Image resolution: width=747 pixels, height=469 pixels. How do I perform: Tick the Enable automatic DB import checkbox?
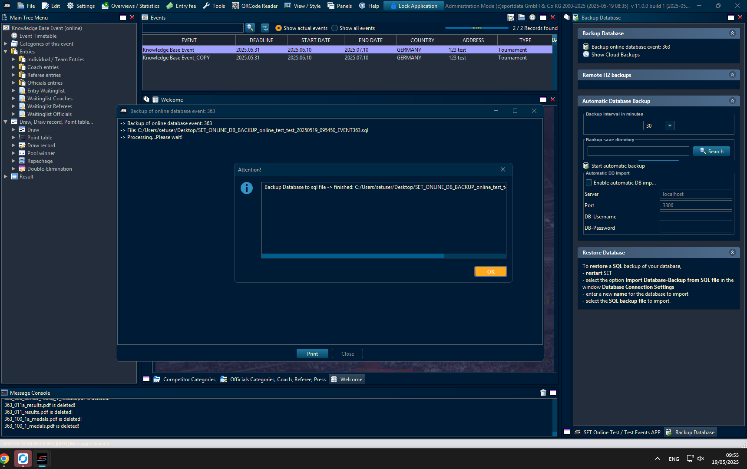[589, 182]
